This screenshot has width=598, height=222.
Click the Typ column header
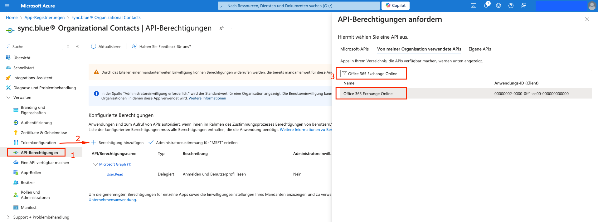(161, 154)
